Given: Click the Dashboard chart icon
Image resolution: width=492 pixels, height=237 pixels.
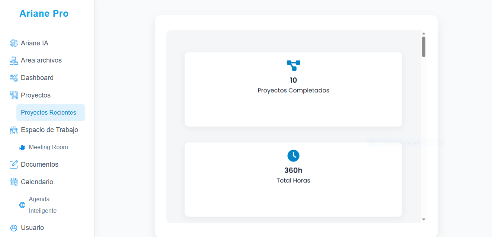Looking at the screenshot, I should point(14,78).
